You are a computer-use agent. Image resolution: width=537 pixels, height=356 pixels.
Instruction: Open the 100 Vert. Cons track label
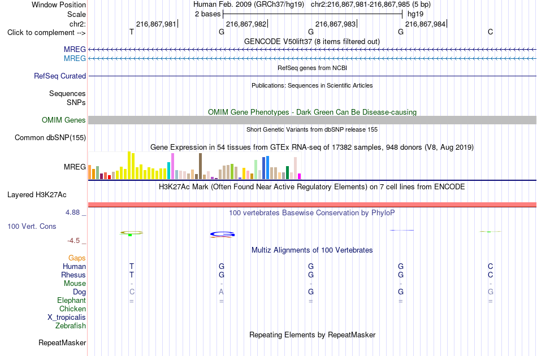pyautogui.click(x=32, y=226)
